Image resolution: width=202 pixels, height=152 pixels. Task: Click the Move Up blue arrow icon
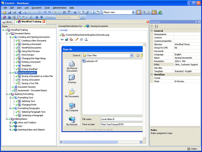pyautogui.click(x=37, y=17)
